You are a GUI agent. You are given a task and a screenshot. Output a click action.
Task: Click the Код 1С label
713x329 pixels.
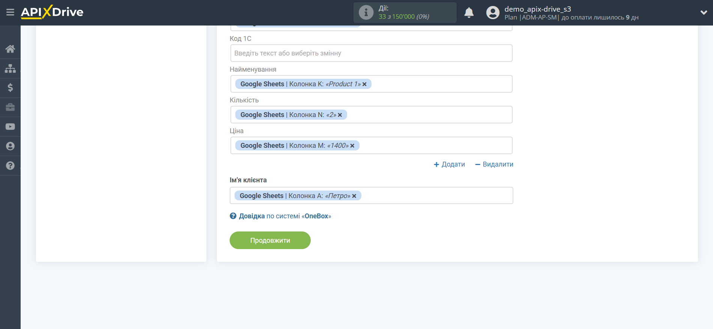[241, 39]
